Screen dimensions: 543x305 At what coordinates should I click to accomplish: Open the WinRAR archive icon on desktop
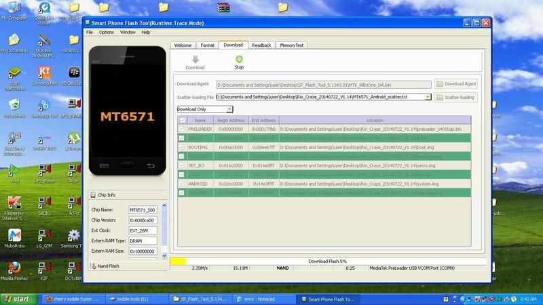pyautogui.click(x=223, y=7)
